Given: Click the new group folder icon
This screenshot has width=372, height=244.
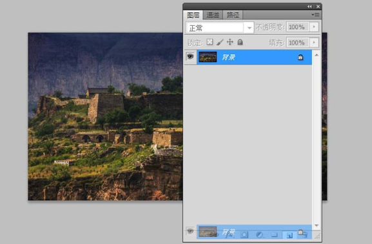Looking at the screenshot, I should click(x=275, y=235).
